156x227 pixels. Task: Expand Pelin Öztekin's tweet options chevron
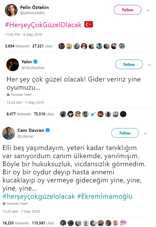pos(148,10)
